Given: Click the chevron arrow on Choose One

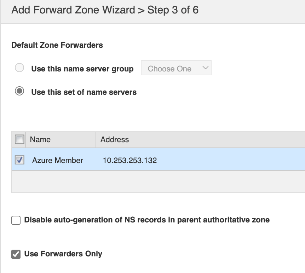Looking at the screenshot, I should [205, 68].
